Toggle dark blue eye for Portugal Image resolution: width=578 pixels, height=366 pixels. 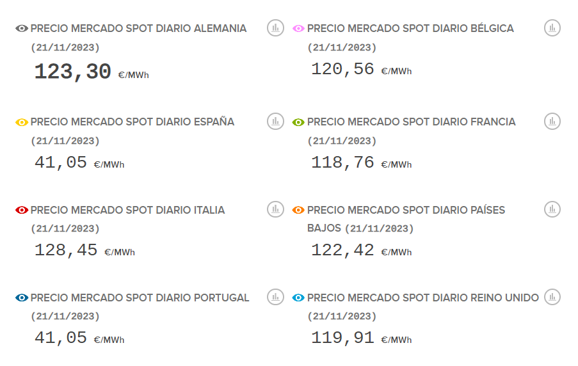[x=22, y=298]
